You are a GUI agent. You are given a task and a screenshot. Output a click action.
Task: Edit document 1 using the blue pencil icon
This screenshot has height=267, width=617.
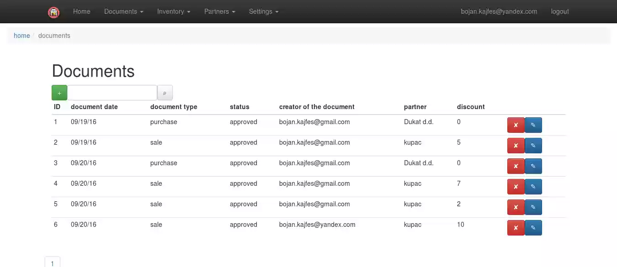tap(533, 125)
